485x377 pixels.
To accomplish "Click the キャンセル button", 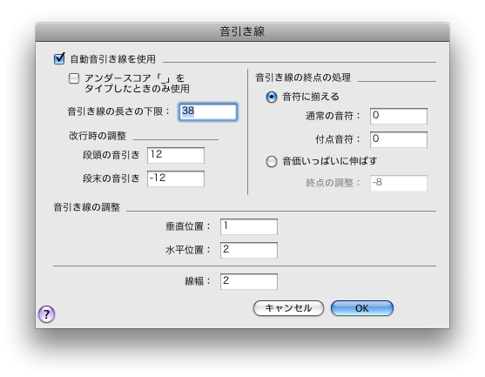I will click(288, 308).
